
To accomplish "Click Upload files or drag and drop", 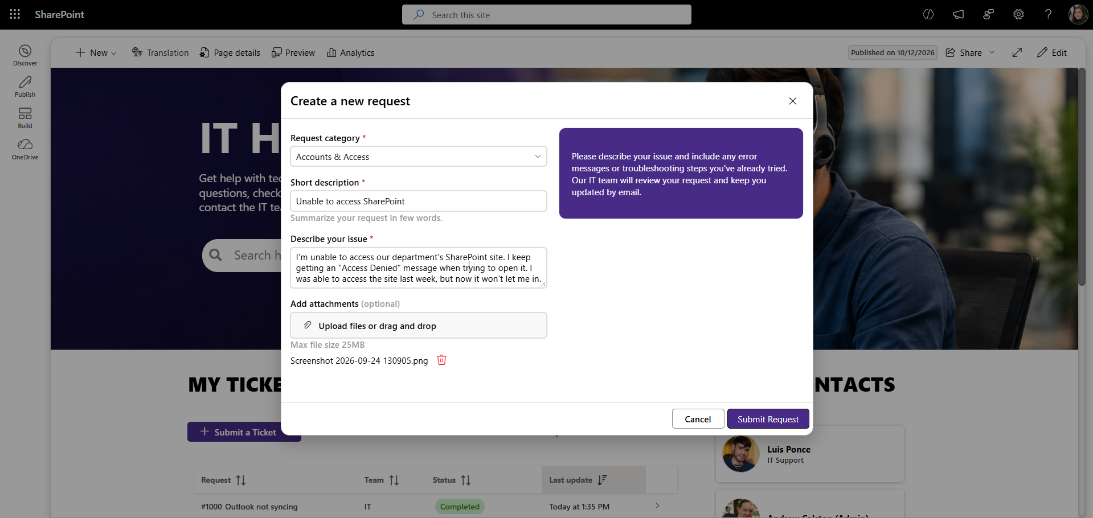I will 419,326.
